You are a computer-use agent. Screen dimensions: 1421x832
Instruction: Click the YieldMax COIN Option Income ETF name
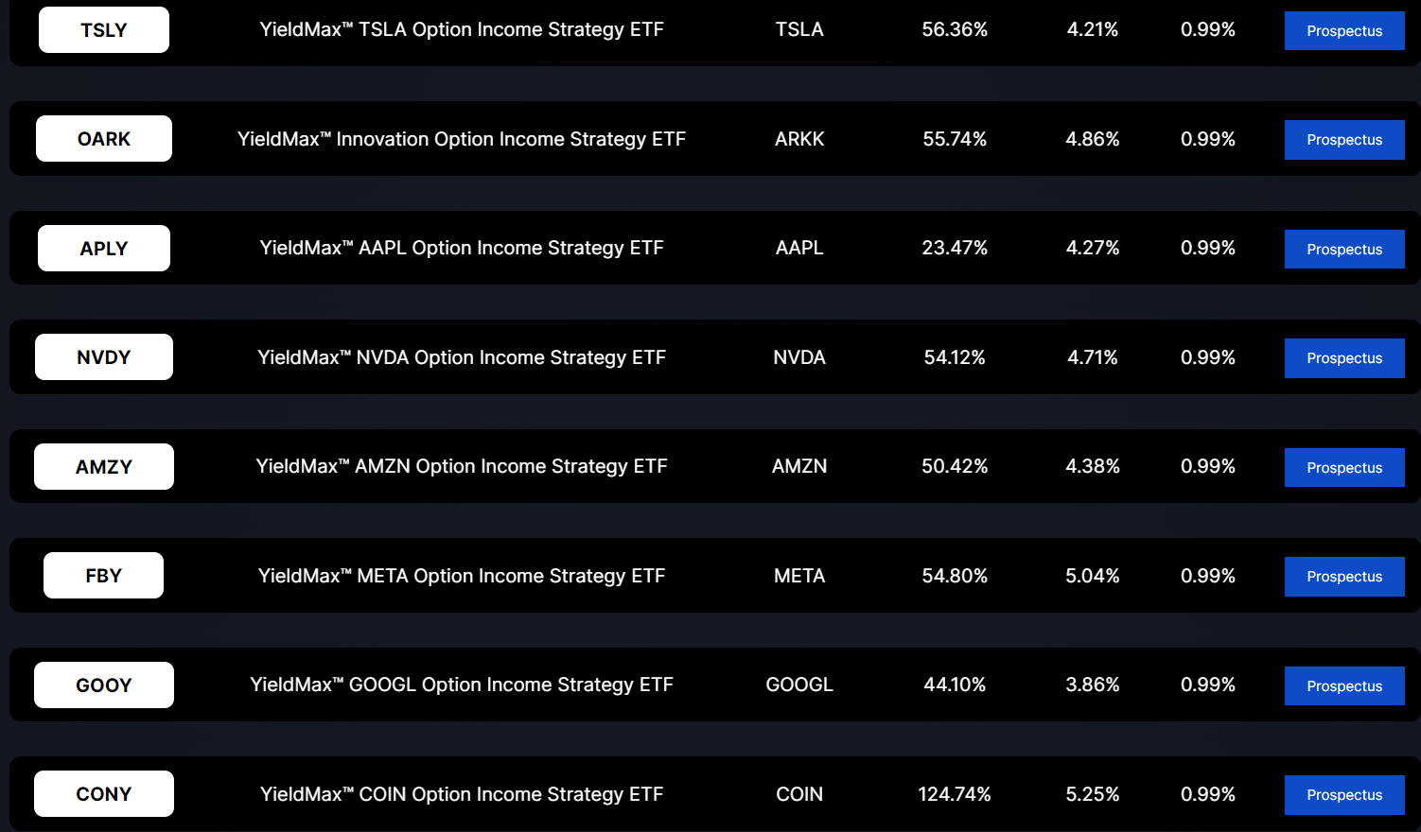(463, 794)
